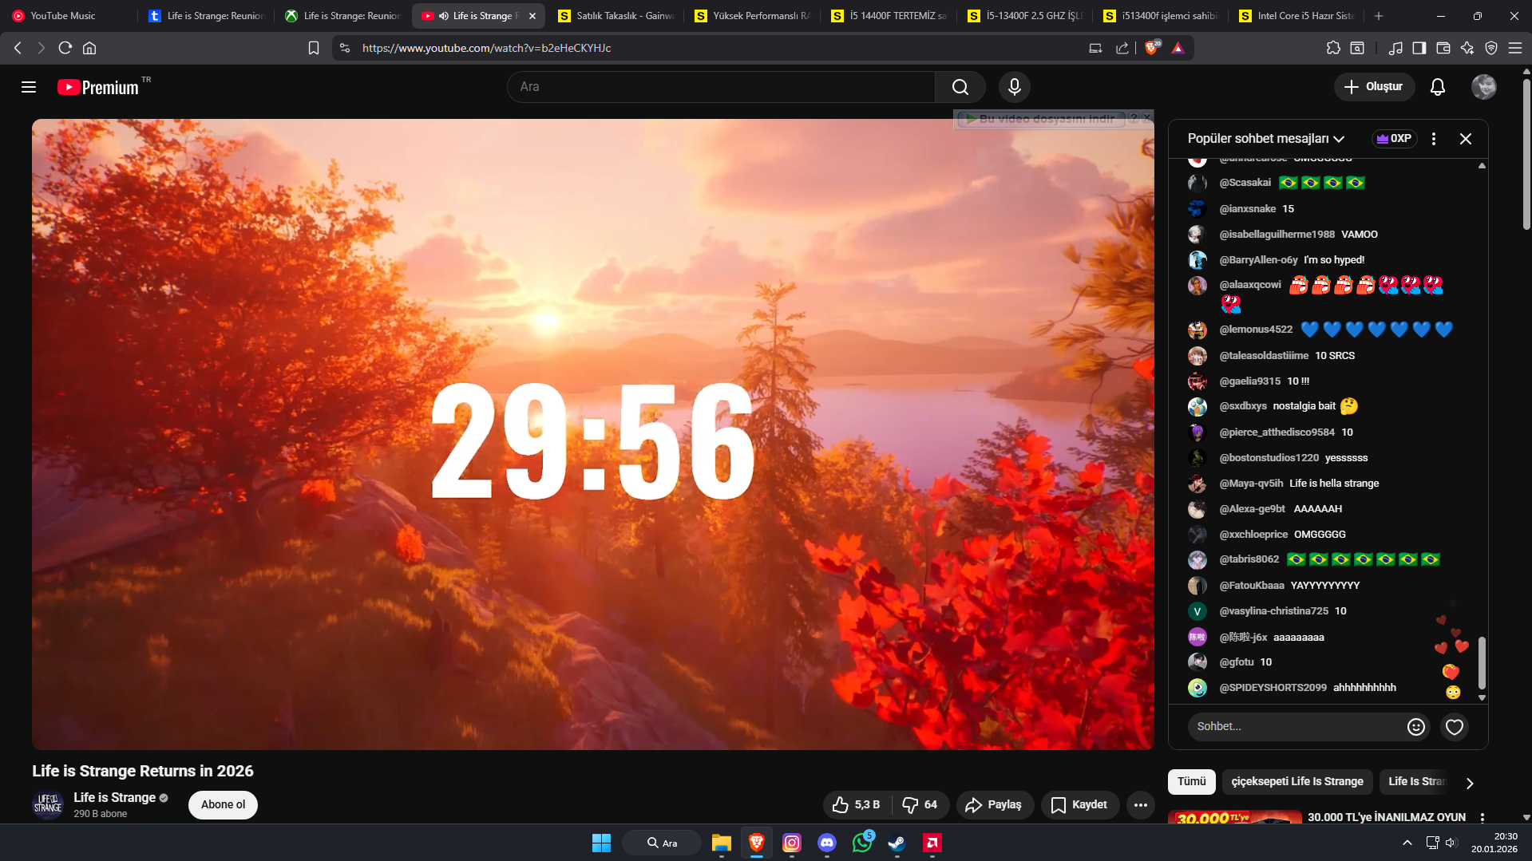Dislike the video with thumbs down
This screenshot has width=1532, height=861.
tap(920, 805)
